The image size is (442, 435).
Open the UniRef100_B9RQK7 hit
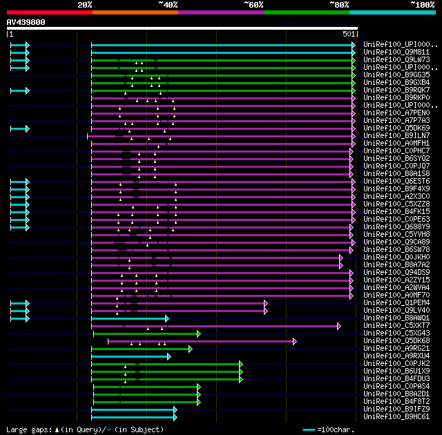click(396, 90)
